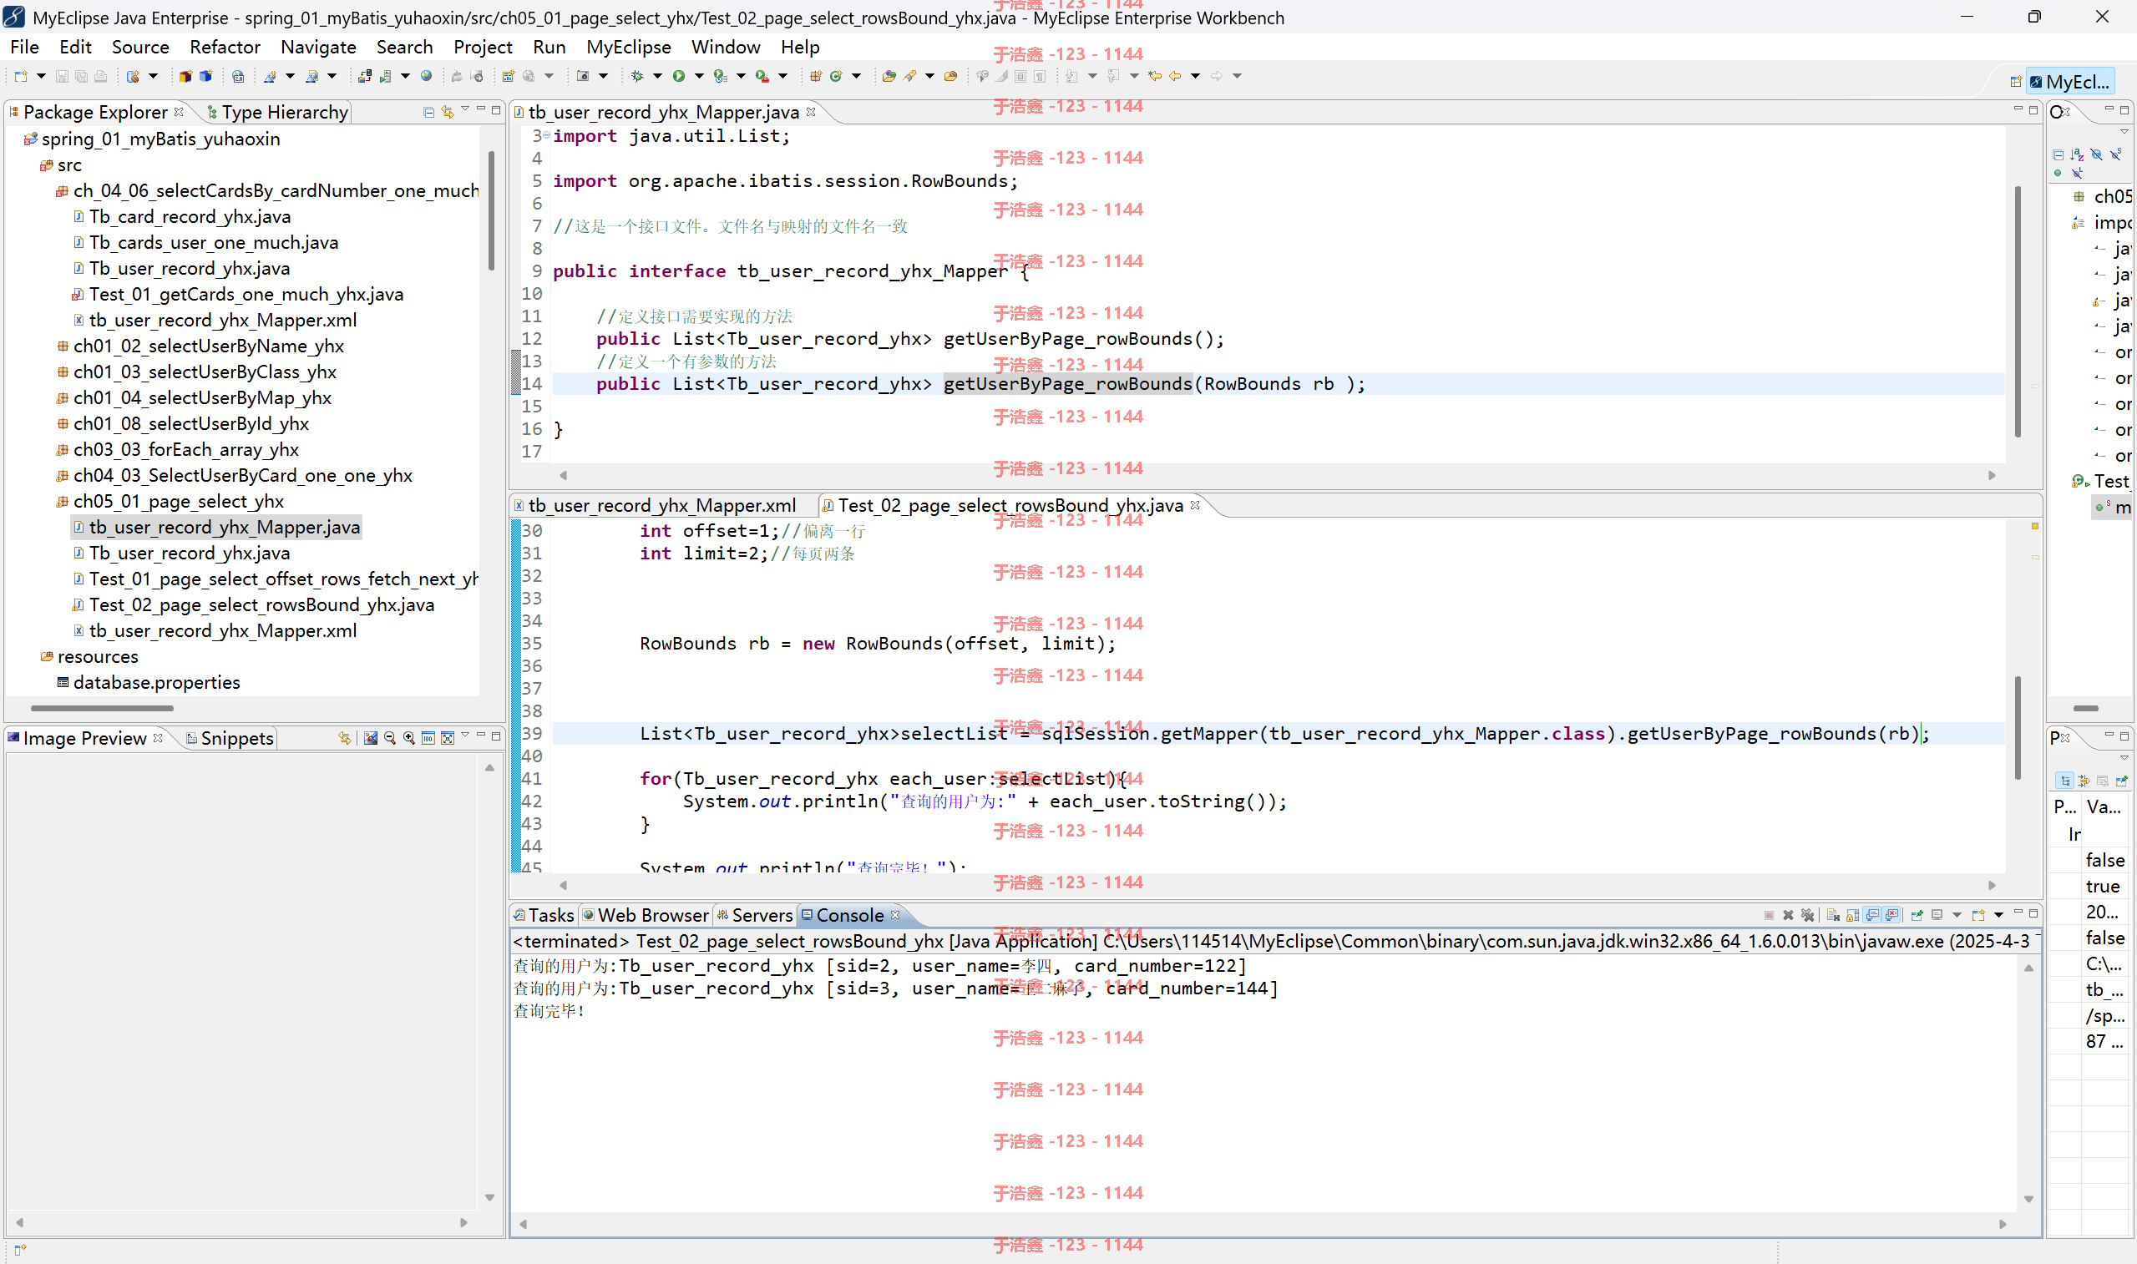Open Back history dropdown arrow
This screenshot has height=1264, width=2137.
point(1196,76)
